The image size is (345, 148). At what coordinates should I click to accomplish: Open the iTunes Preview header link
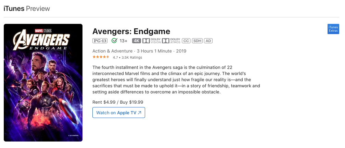(27, 9)
